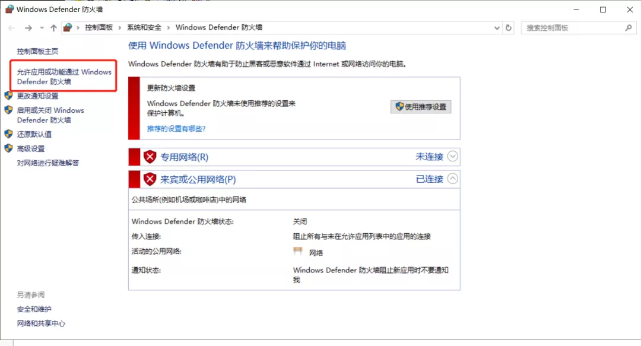Open the 推荐的设置有哪些? link

coord(176,128)
